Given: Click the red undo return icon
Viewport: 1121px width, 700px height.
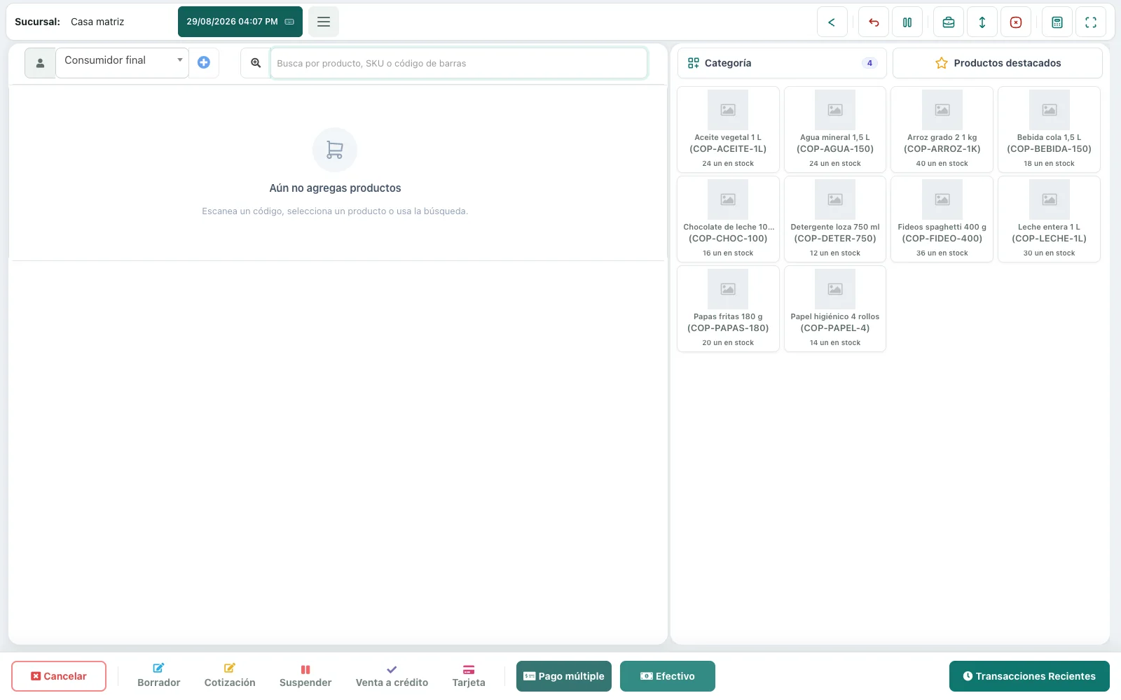Looking at the screenshot, I should [x=874, y=22].
